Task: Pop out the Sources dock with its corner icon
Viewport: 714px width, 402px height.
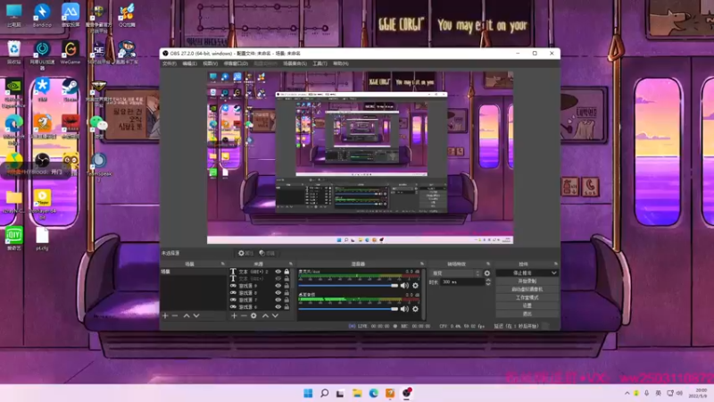Action: [291, 264]
